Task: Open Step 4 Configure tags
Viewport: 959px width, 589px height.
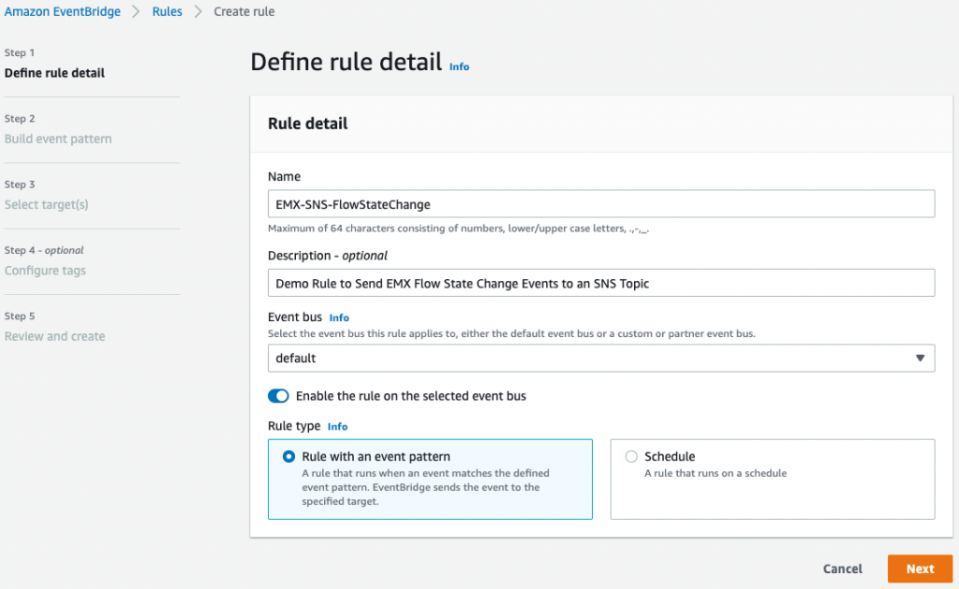Action: 45,270
